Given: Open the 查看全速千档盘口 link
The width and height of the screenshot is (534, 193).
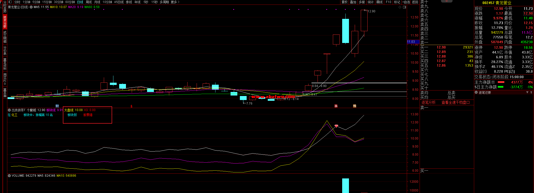Looking at the screenshot, I should pyautogui.click(x=456, y=103).
